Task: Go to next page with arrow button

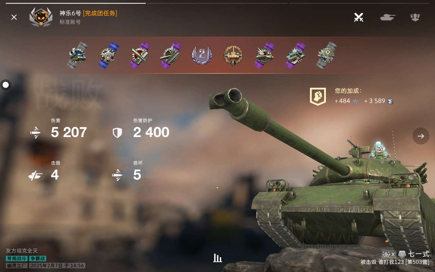Action: click(421, 136)
